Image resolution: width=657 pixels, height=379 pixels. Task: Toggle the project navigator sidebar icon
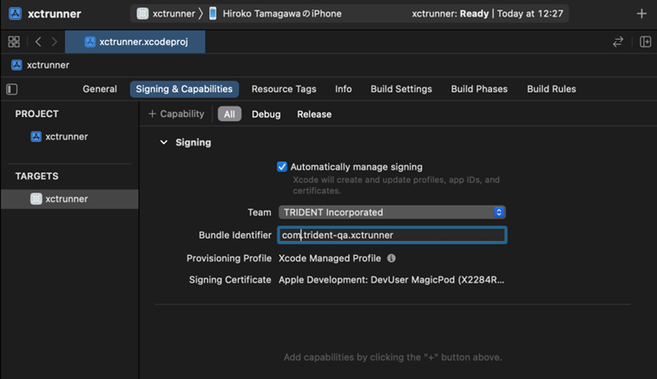click(12, 89)
